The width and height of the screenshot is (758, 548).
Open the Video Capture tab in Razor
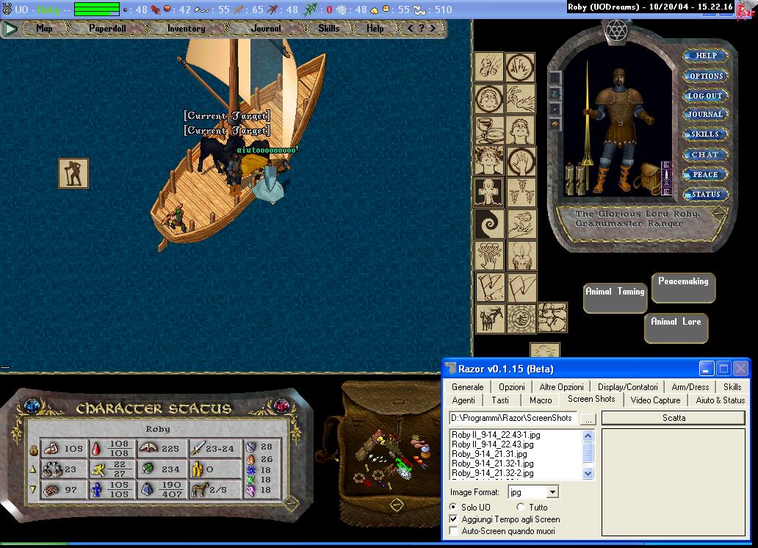[655, 400]
